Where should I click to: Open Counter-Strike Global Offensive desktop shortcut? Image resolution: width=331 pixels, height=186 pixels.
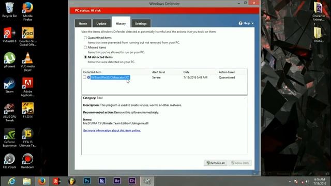coord(27,37)
